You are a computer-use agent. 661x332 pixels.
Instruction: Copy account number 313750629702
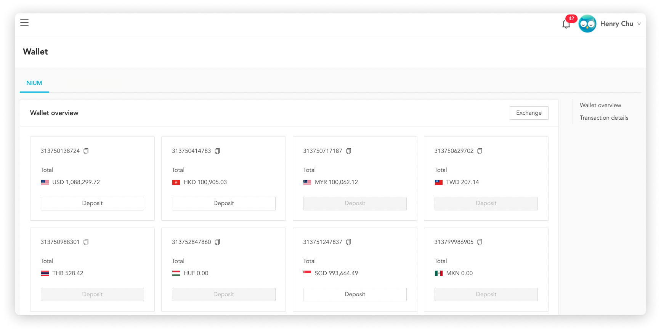480,151
